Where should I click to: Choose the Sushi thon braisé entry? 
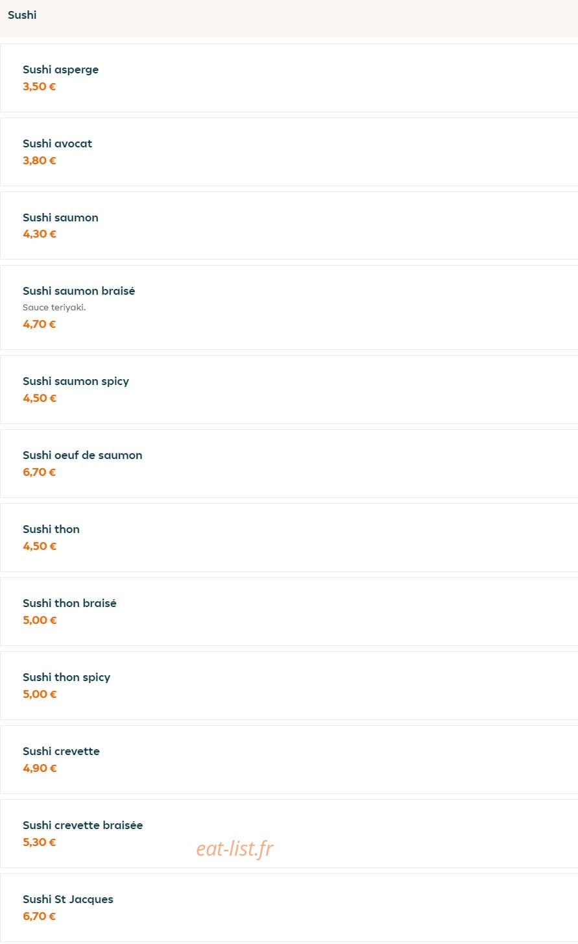(x=289, y=612)
